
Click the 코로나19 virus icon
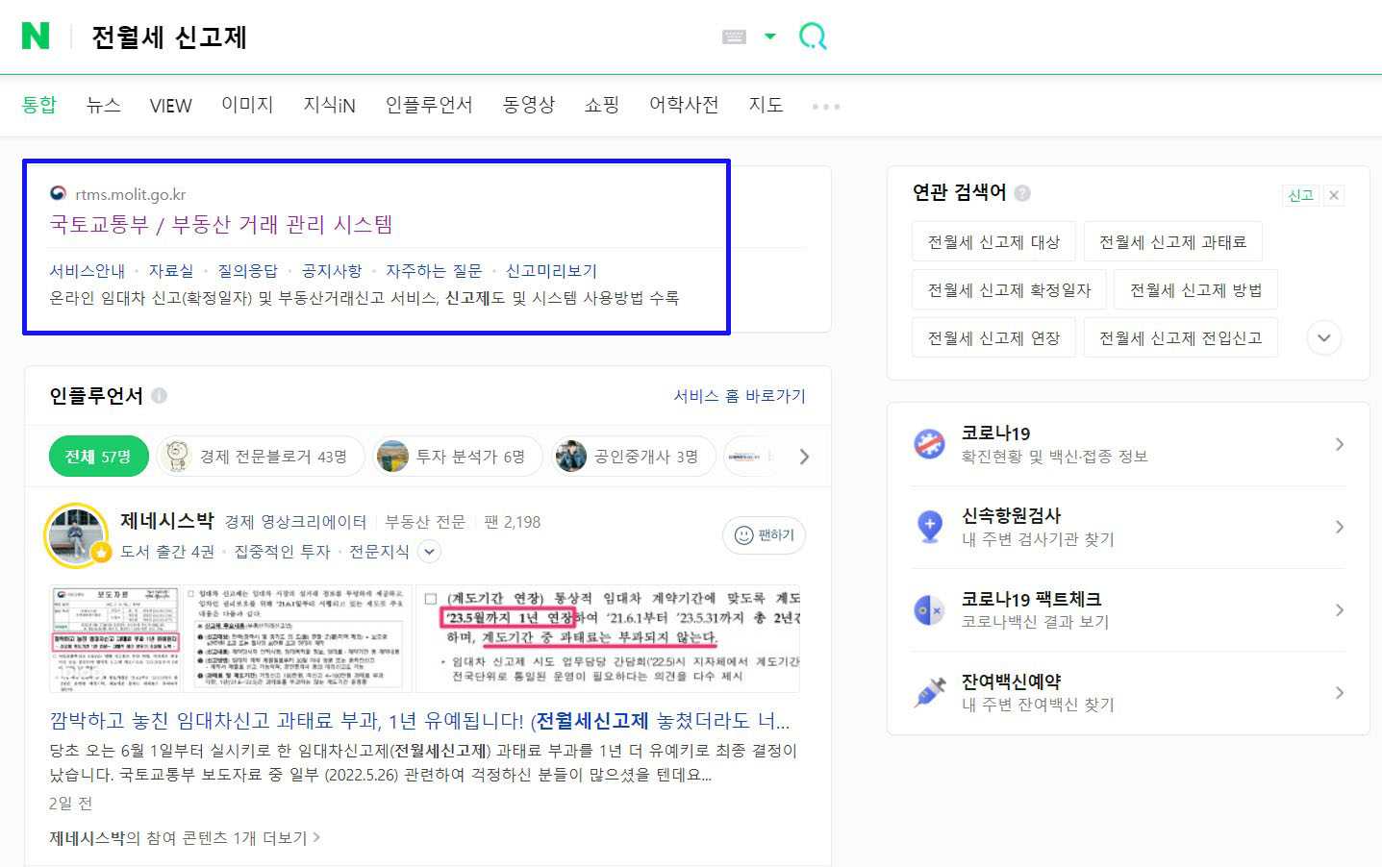click(x=929, y=444)
